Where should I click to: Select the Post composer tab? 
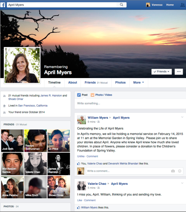point(82,95)
